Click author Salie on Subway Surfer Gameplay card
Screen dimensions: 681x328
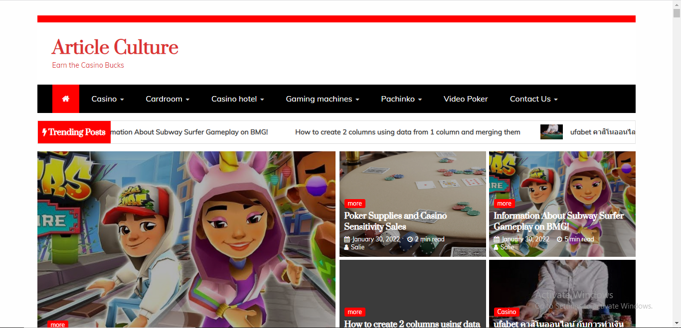pyautogui.click(x=508, y=247)
